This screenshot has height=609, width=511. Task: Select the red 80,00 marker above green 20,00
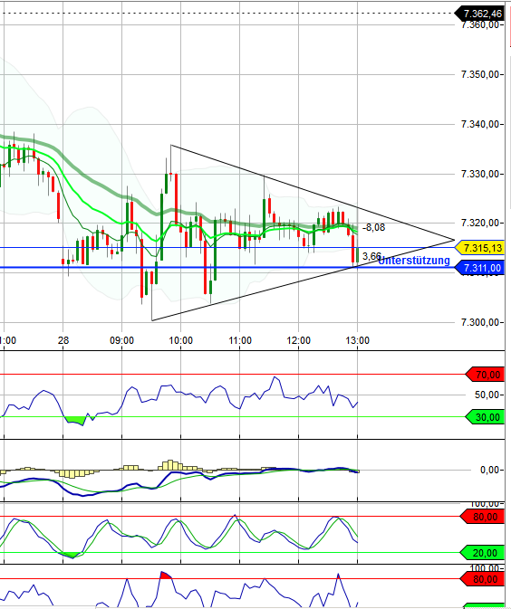point(482,517)
